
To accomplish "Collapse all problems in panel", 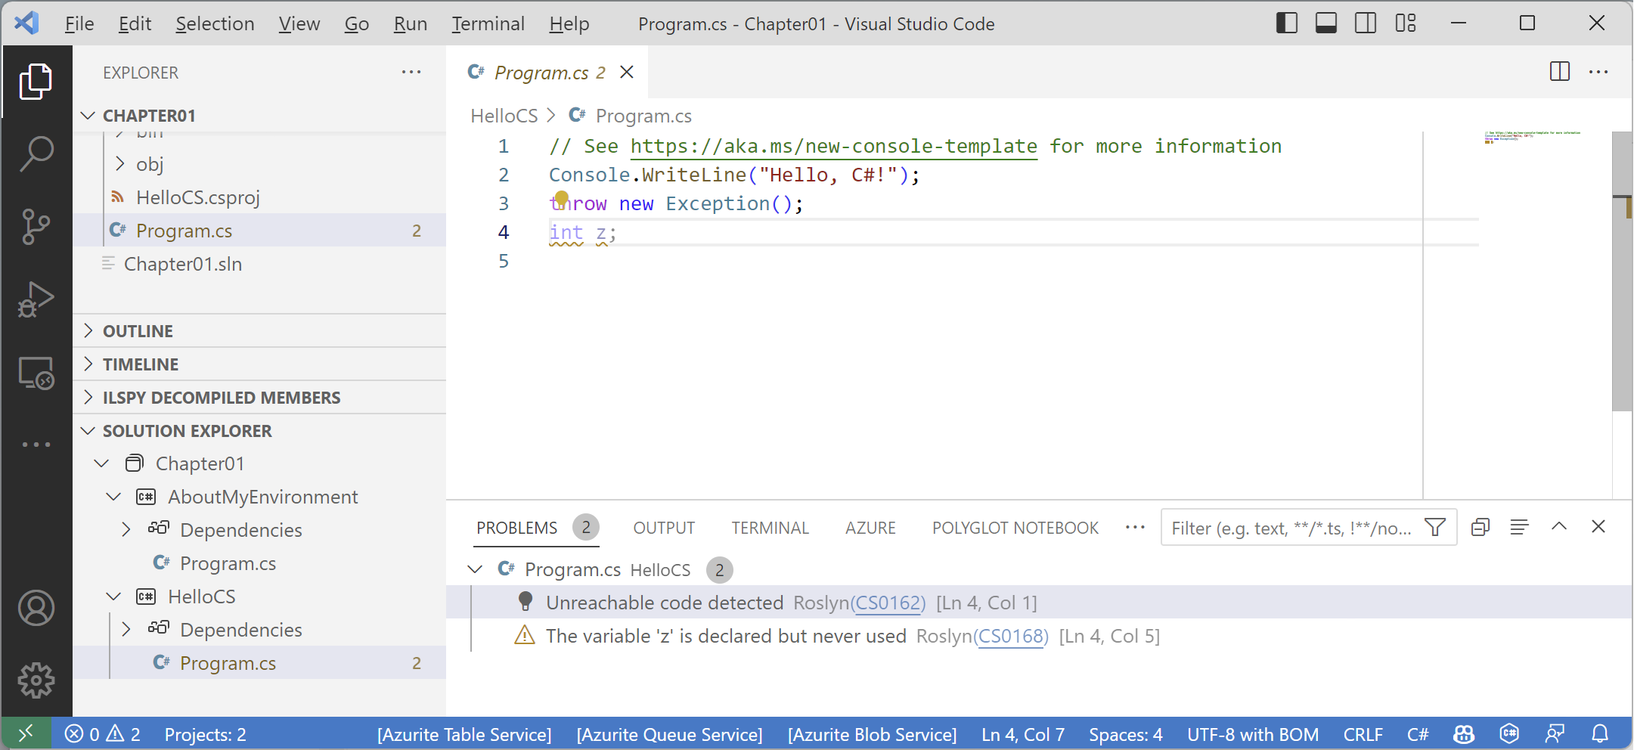I will tap(1481, 527).
